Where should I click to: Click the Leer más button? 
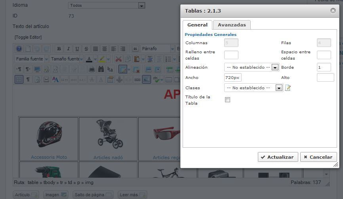coord(132,195)
